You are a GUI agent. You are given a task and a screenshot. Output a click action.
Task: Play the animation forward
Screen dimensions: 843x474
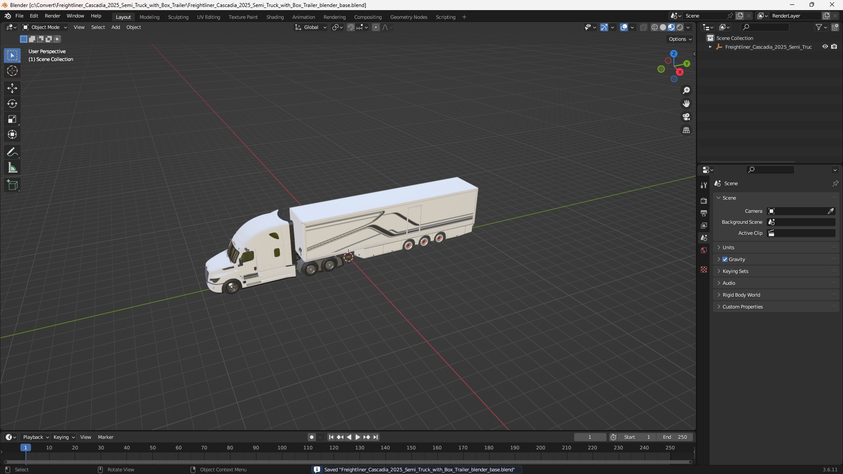tap(357, 437)
